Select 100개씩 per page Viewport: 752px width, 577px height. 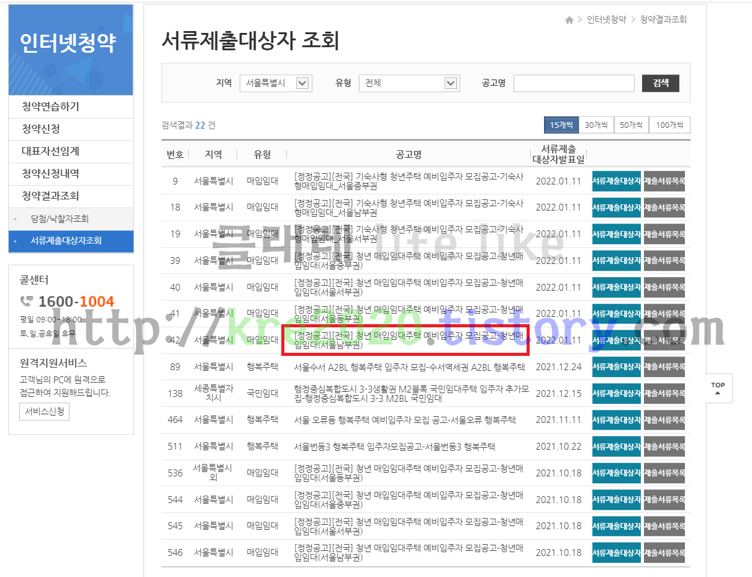pos(669,125)
